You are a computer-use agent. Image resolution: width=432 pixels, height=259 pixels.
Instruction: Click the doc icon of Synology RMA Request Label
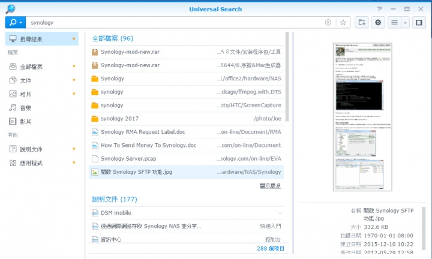pyautogui.click(x=95, y=132)
